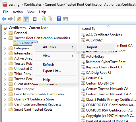
Task: Select the Untrusted Certificates tree item
Action: pyautogui.click(x=23, y=69)
